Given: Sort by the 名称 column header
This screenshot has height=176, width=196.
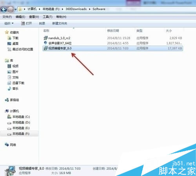Looking at the screenshot, I should [46, 31].
